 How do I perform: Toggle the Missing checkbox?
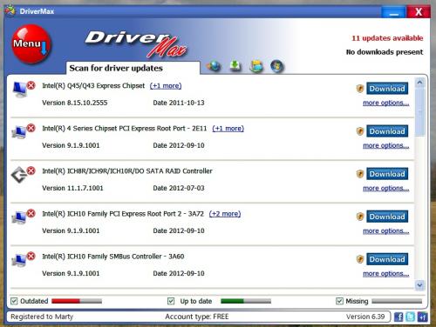339,301
